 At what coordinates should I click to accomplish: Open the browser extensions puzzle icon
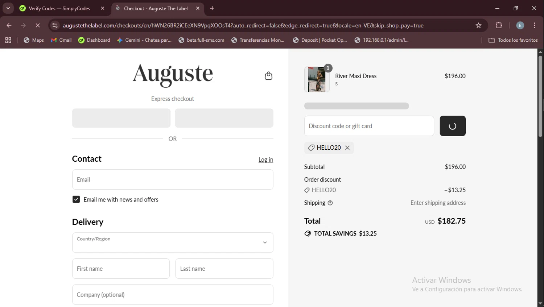pos(499,25)
